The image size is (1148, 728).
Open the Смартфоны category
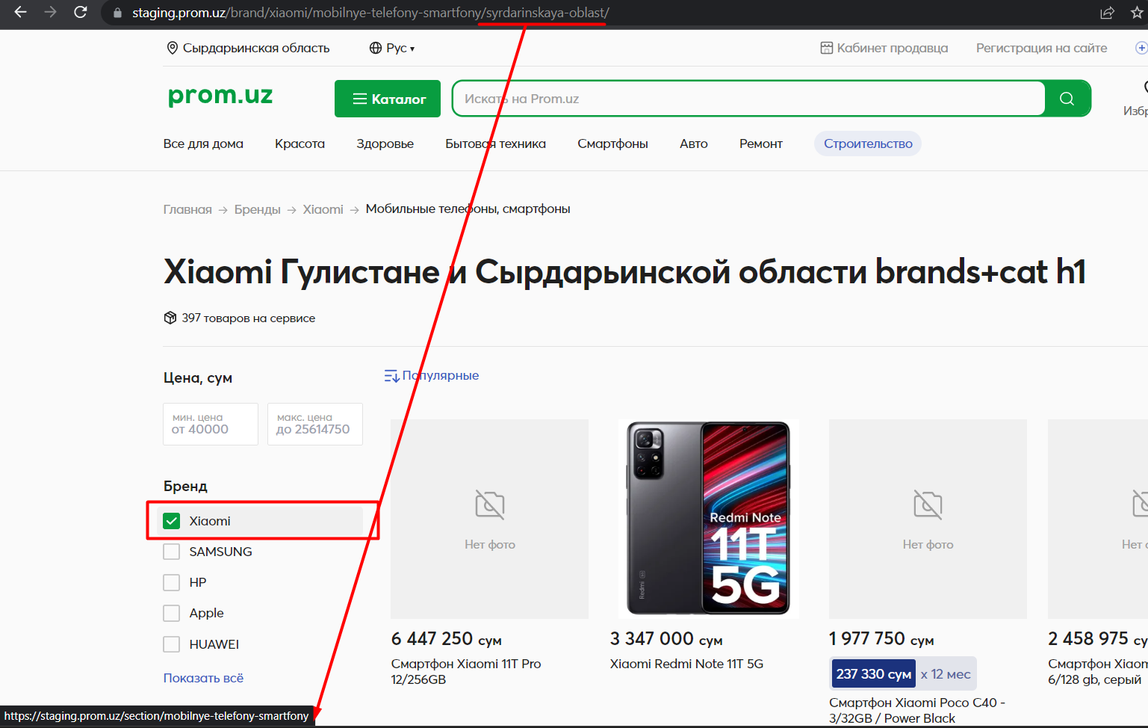[612, 144]
